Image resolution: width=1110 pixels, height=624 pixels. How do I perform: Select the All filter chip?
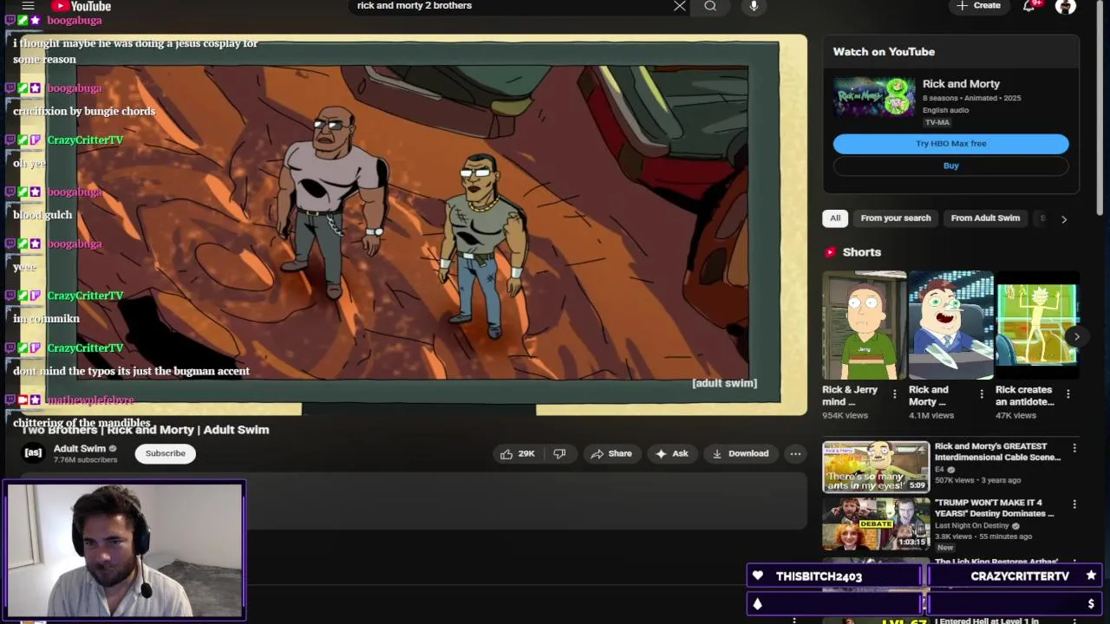pos(835,218)
